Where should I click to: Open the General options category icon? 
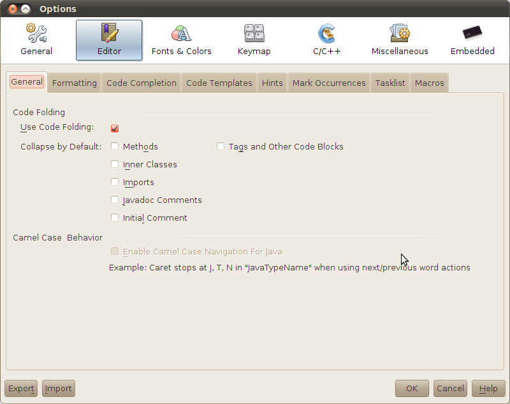(36, 40)
